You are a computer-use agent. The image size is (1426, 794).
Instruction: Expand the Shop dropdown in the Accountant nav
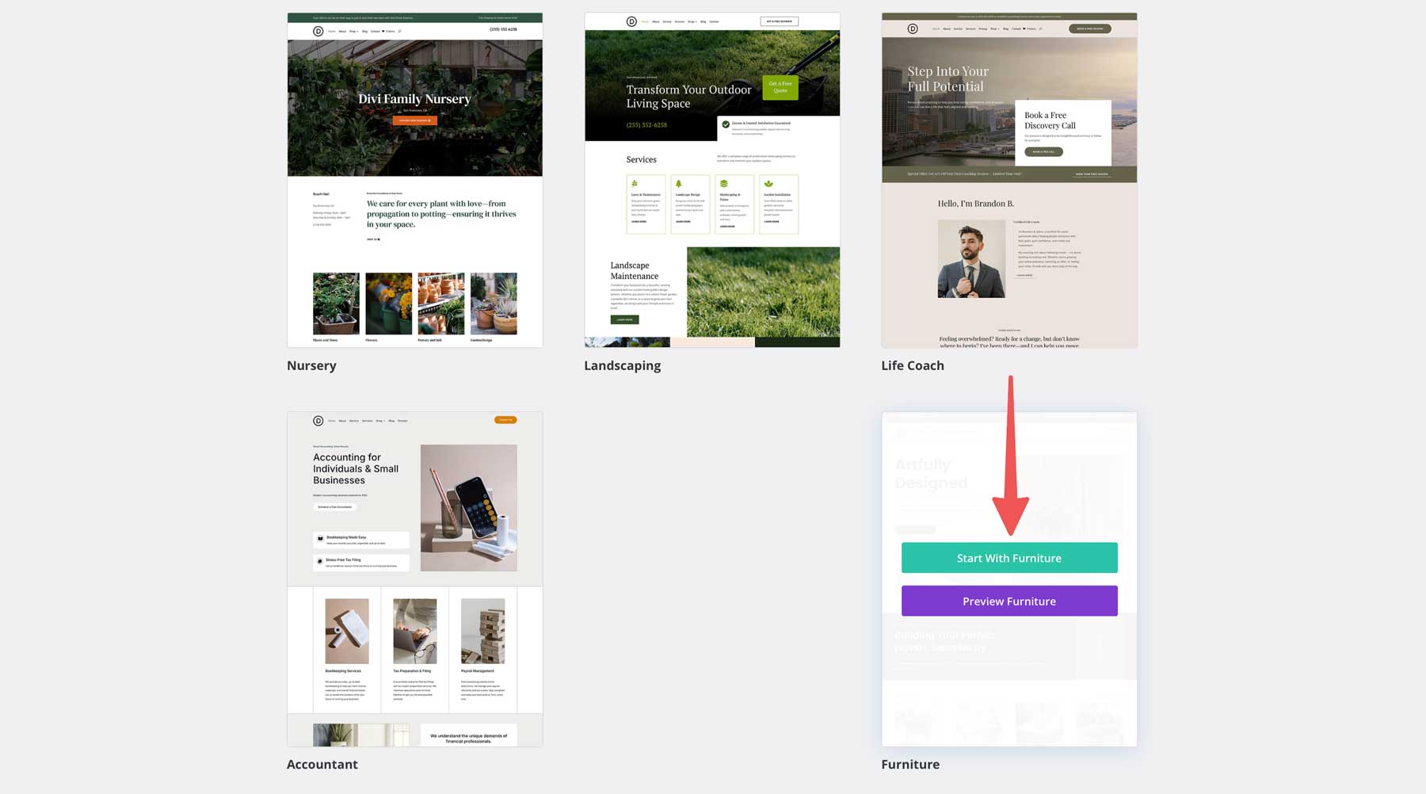click(x=380, y=421)
